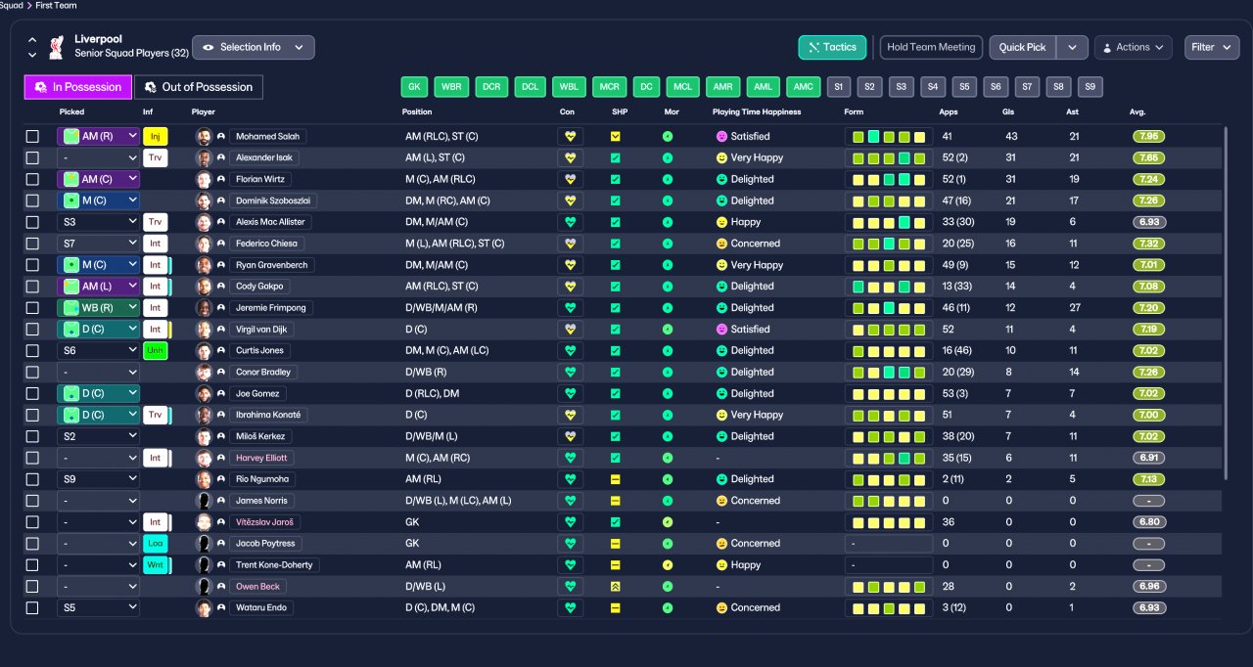This screenshot has width=1253, height=667.
Task: Click Federico Chiesa's Concerned face icon
Action: [721, 244]
